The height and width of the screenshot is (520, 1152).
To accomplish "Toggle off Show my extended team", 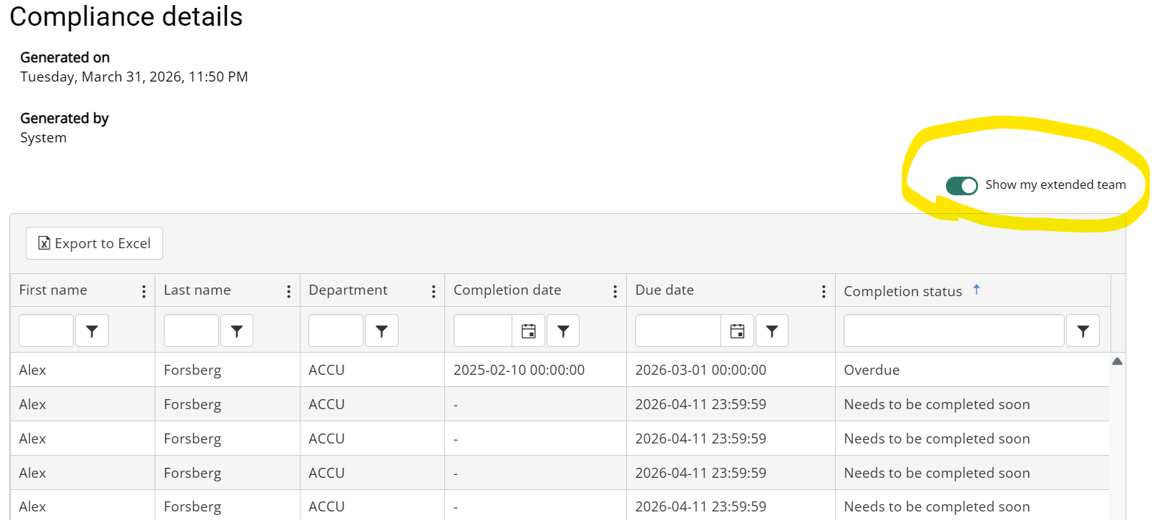I will click(961, 186).
